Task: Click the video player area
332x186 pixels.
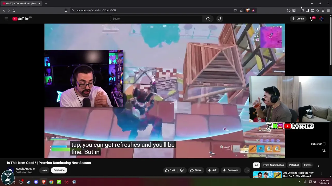Action: click(x=164, y=91)
